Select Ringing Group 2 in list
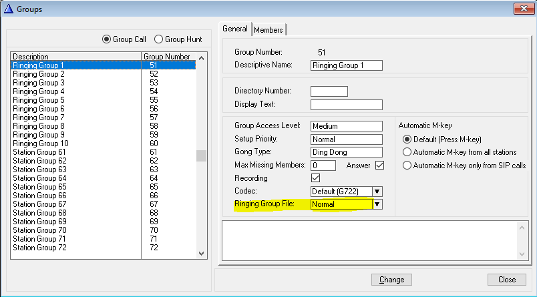The height and width of the screenshot is (297, 537). click(x=104, y=74)
